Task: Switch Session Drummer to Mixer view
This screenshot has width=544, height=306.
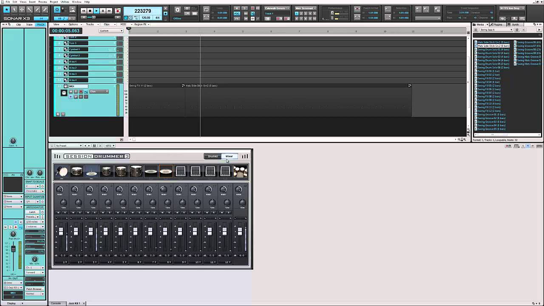Action: 229,156
